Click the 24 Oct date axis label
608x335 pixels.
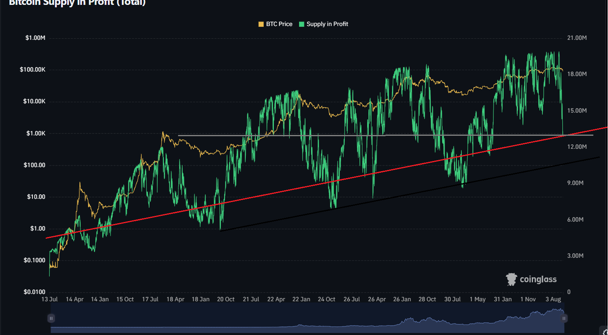tap(326, 299)
